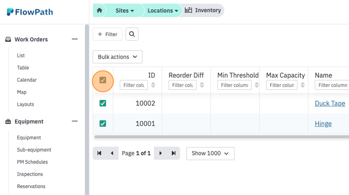Uncheck the row 10002 checkbox
Viewport: 349px width, 195px height.
(x=103, y=103)
